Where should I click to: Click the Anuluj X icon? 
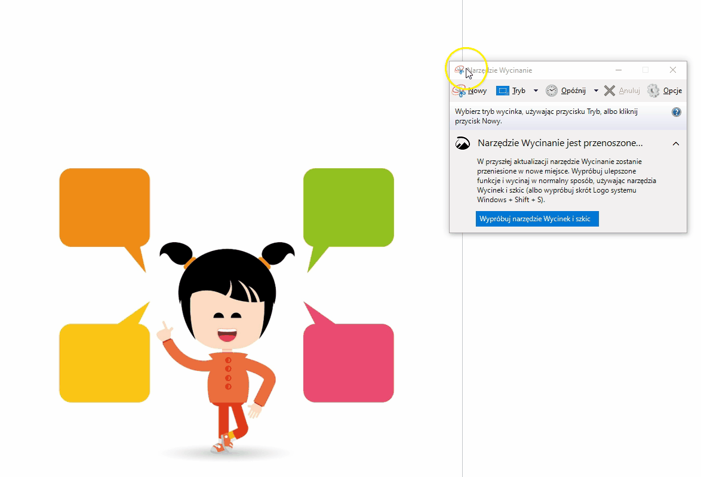[x=609, y=91]
